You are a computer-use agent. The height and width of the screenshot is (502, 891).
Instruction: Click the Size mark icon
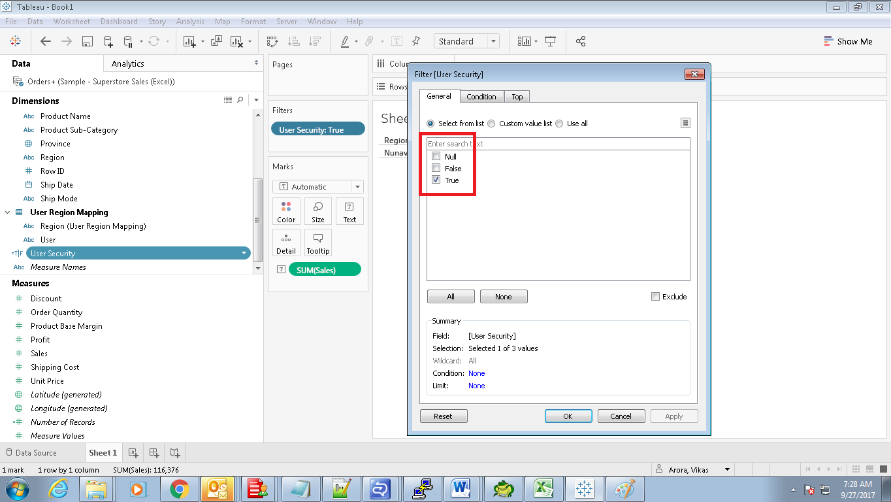[317, 210]
